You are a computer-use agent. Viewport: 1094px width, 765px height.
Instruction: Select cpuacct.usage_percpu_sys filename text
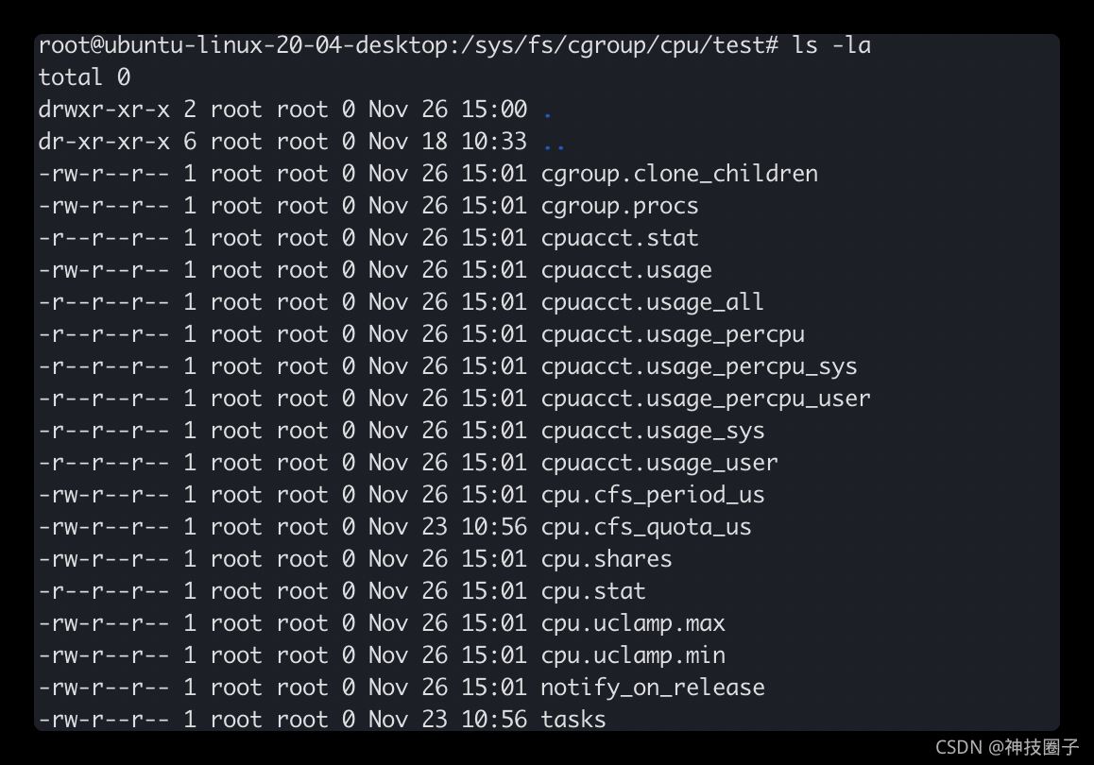(698, 366)
